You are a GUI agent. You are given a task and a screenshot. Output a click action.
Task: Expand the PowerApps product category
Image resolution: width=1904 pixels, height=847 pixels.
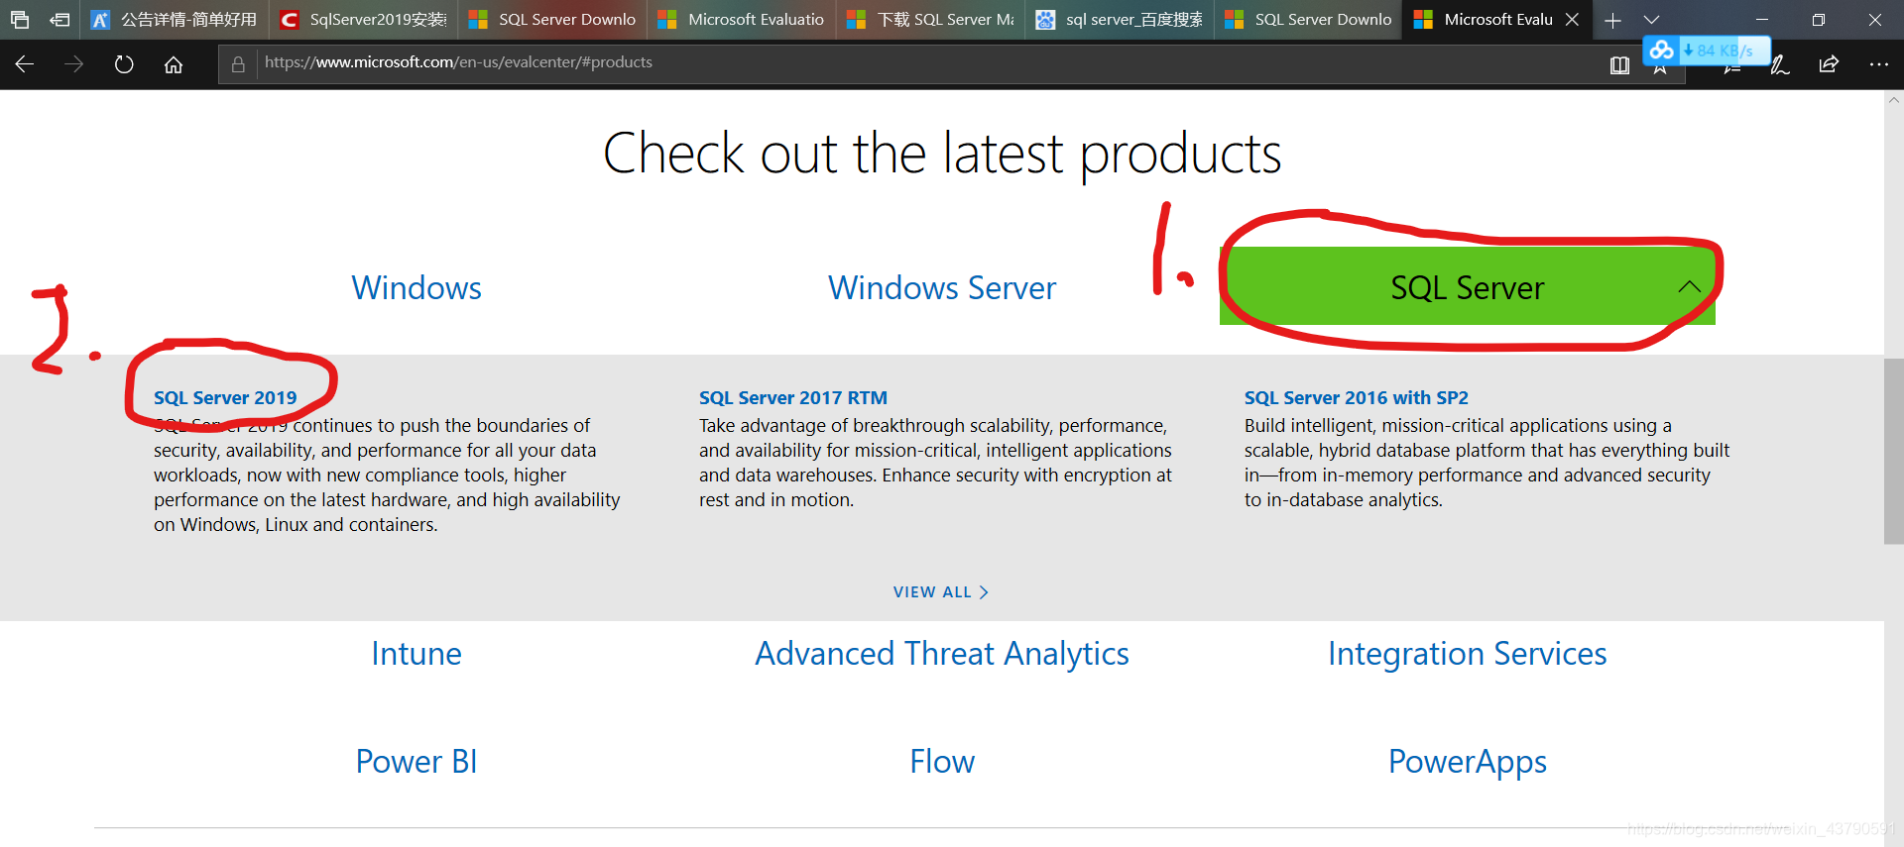click(x=1468, y=762)
